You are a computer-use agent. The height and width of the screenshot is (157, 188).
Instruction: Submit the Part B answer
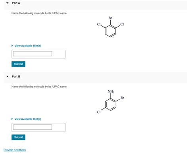coord(18,137)
